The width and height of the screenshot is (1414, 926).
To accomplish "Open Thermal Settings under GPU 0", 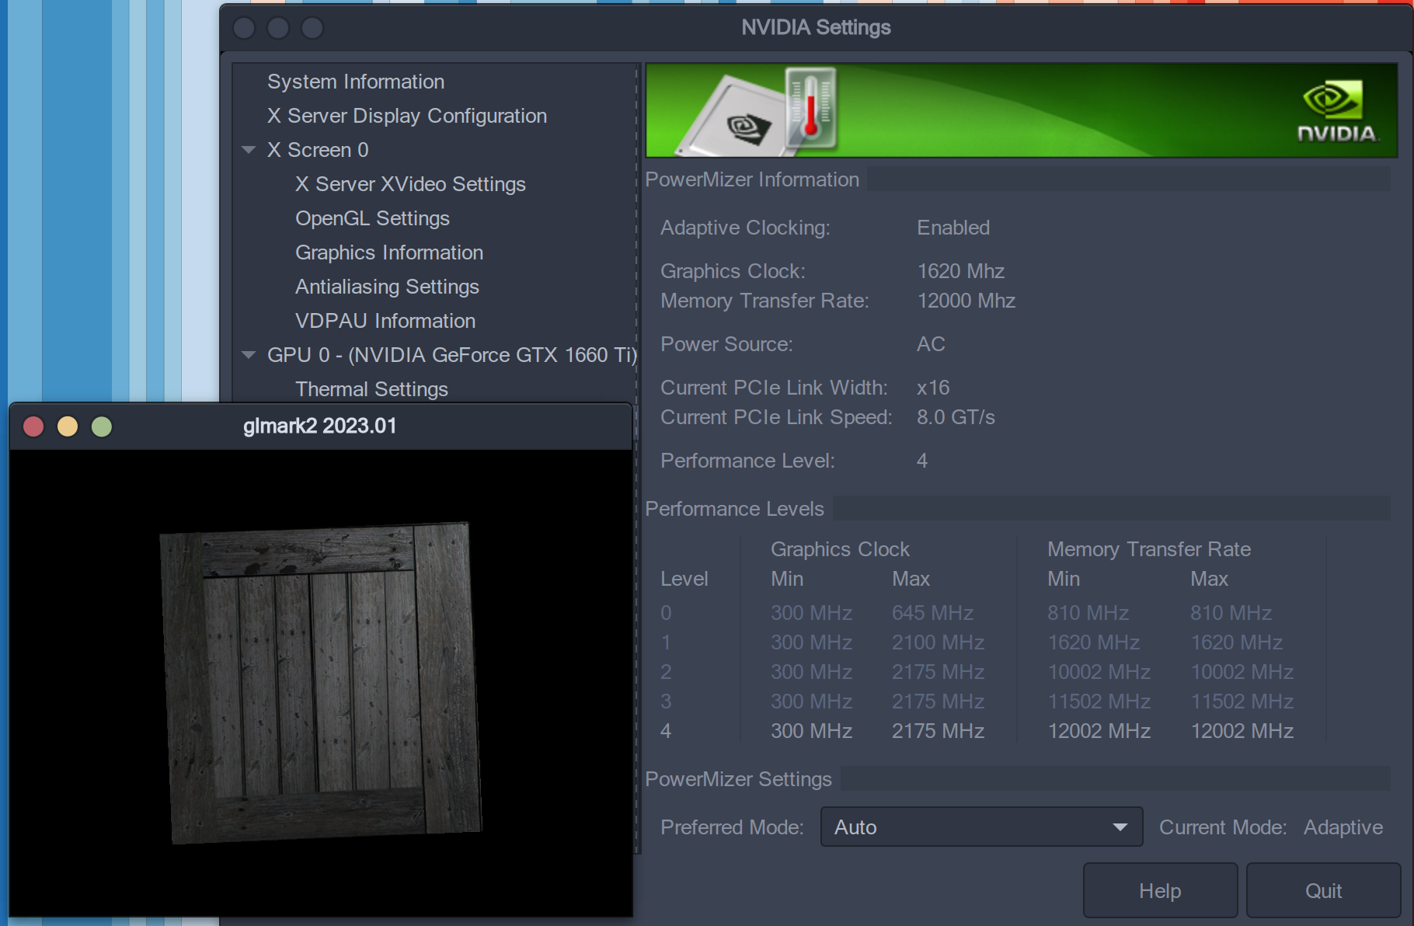I will point(371,388).
